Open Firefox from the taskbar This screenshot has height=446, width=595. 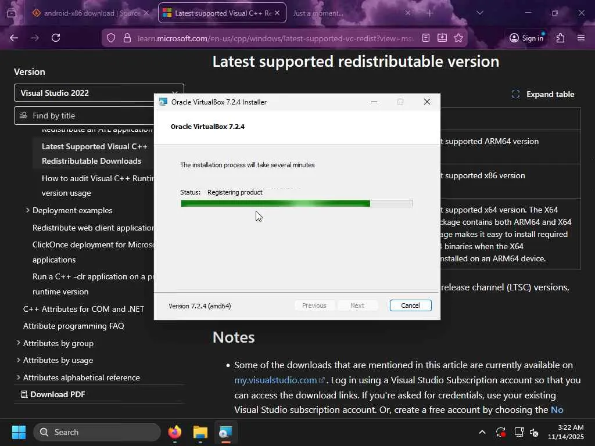click(x=175, y=432)
